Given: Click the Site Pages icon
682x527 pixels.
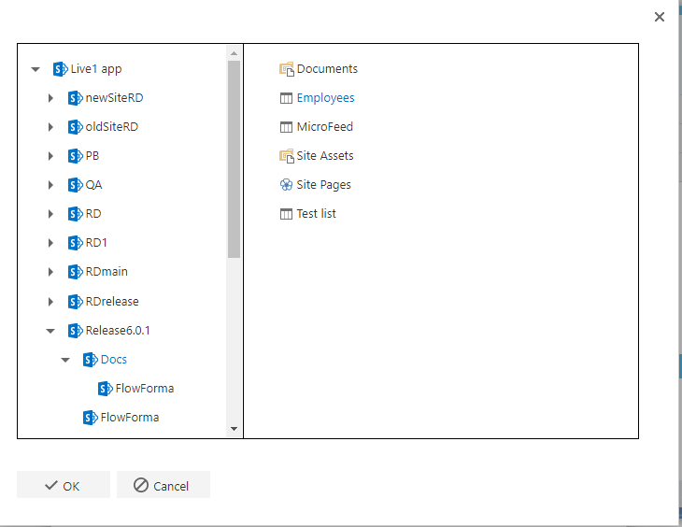Looking at the screenshot, I should pos(286,185).
